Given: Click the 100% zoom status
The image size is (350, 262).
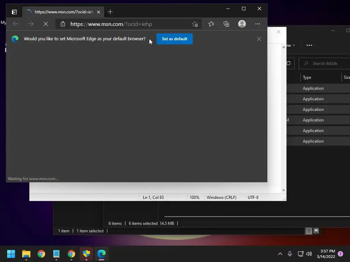Looking at the screenshot, I should [194, 198].
